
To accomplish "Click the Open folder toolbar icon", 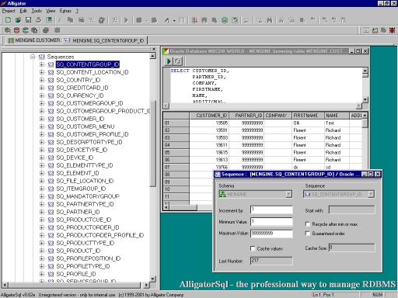I will (18, 20).
